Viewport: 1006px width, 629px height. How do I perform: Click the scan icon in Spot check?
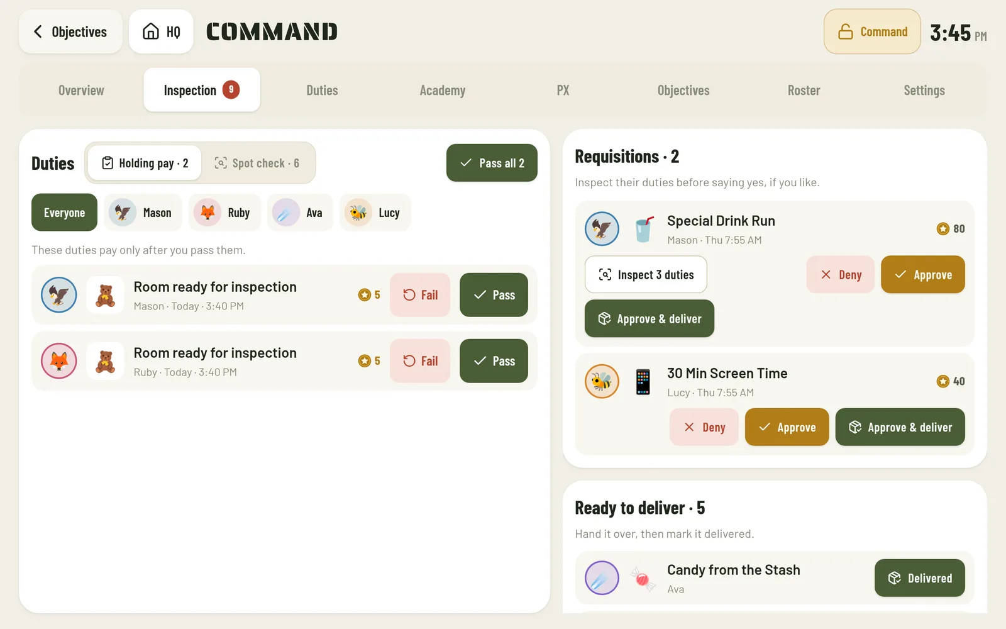(x=221, y=163)
